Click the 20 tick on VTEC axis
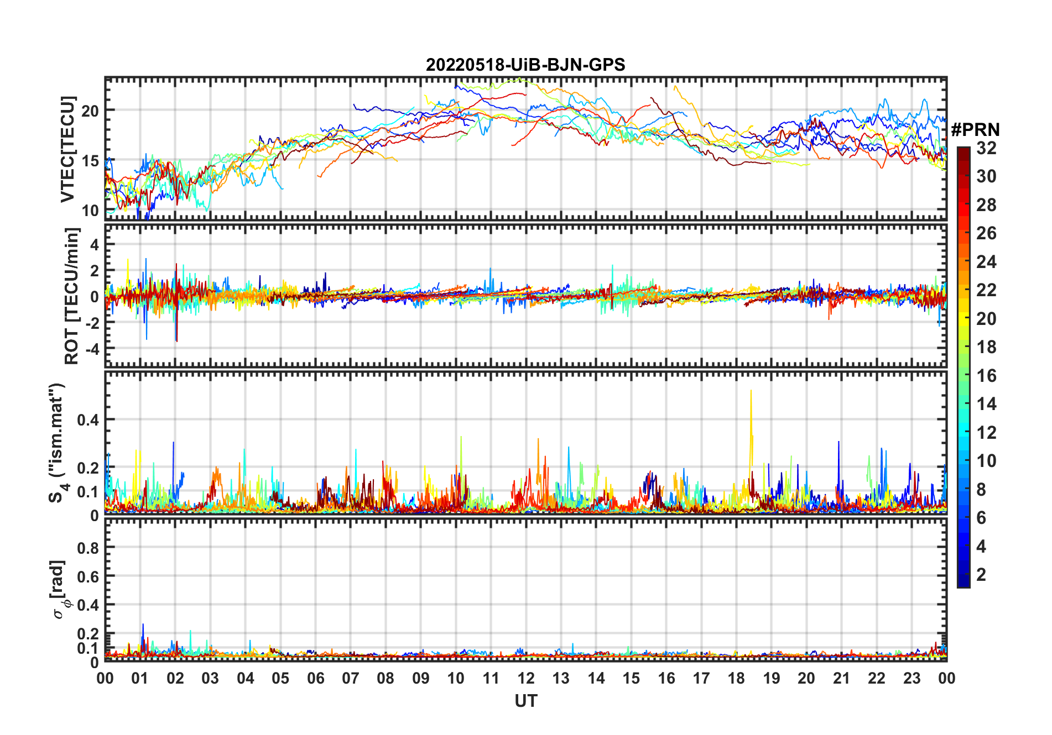 (x=90, y=111)
